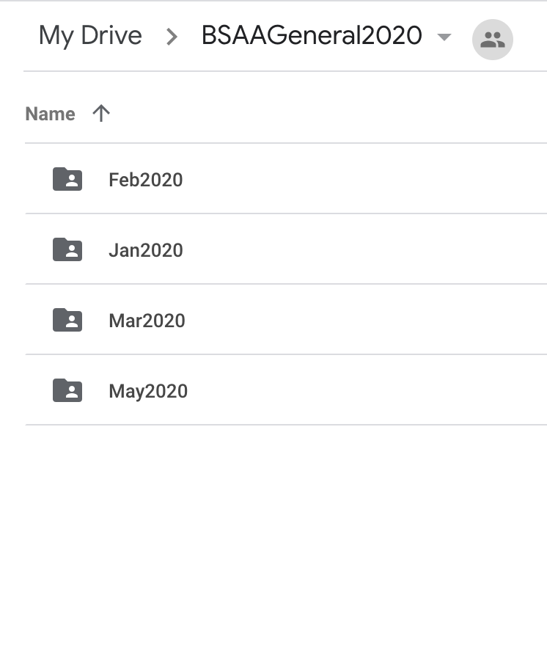Click empty space in the May2020 row
547x672 pixels.
click(x=364, y=390)
